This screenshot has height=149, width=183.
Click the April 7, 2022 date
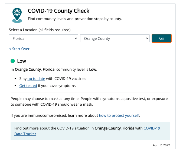click(161, 145)
